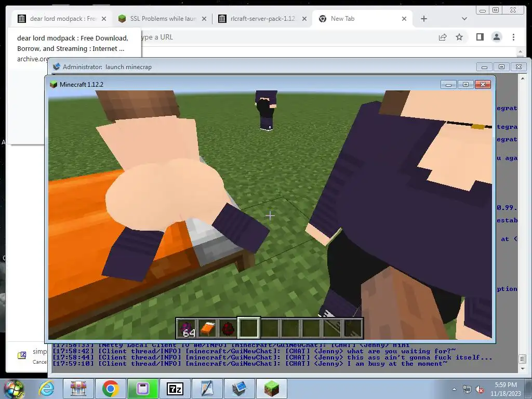Click the 17:59:10 'I am busy at the moment~' log line
Screen dimensions: 532x399
coord(250,363)
